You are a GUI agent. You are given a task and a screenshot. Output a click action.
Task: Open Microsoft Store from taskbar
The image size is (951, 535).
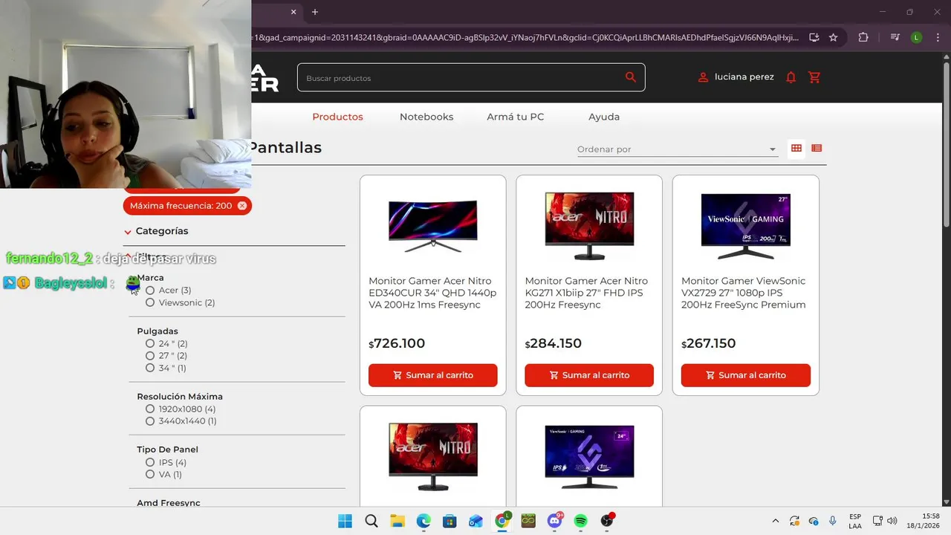[x=449, y=521]
